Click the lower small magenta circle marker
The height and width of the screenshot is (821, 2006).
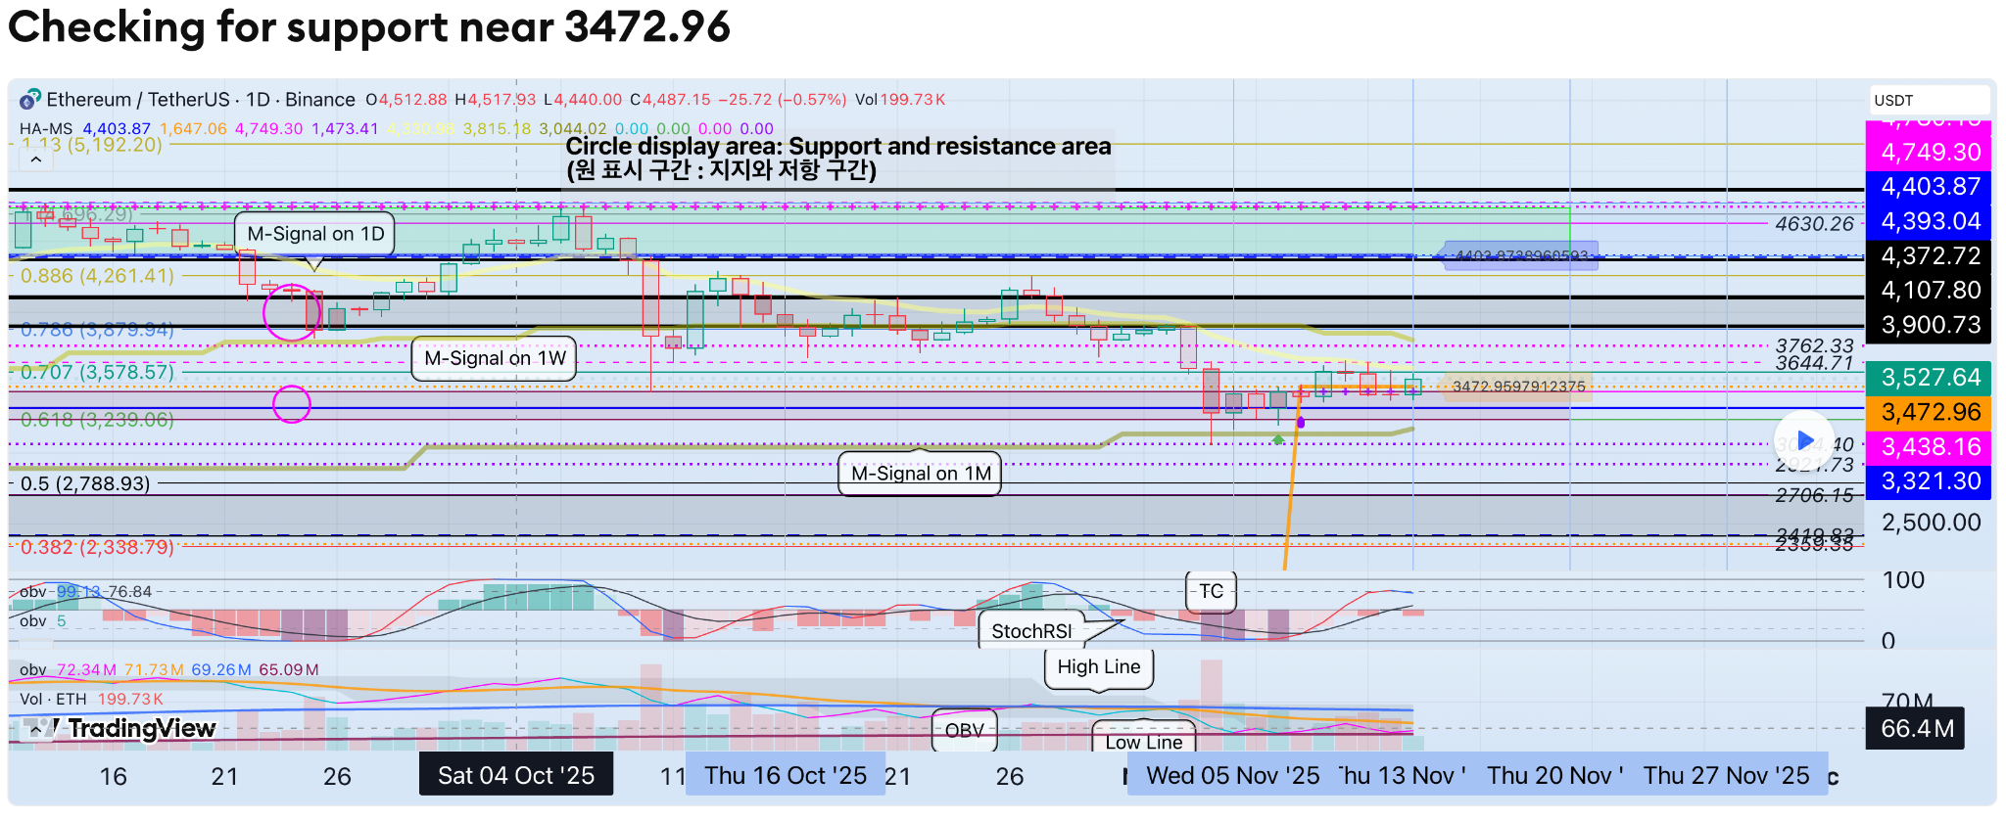pos(291,404)
